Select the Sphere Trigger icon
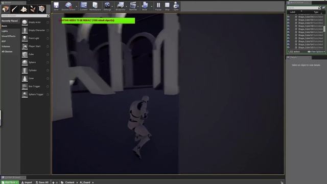Screen dimensions: 327x184 click(x=25, y=95)
